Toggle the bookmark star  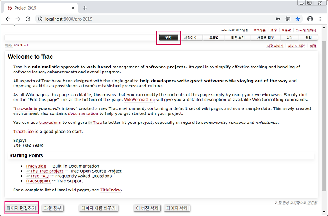coord(297,19)
